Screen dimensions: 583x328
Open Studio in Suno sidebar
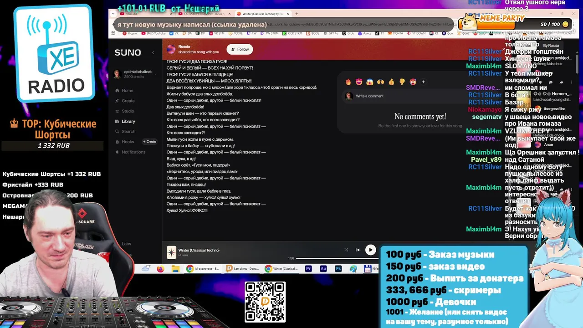point(124,111)
